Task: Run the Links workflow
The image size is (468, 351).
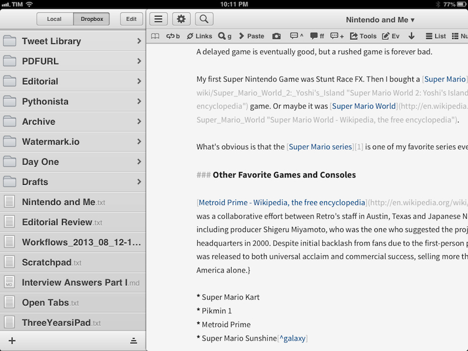Action: [199, 36]
